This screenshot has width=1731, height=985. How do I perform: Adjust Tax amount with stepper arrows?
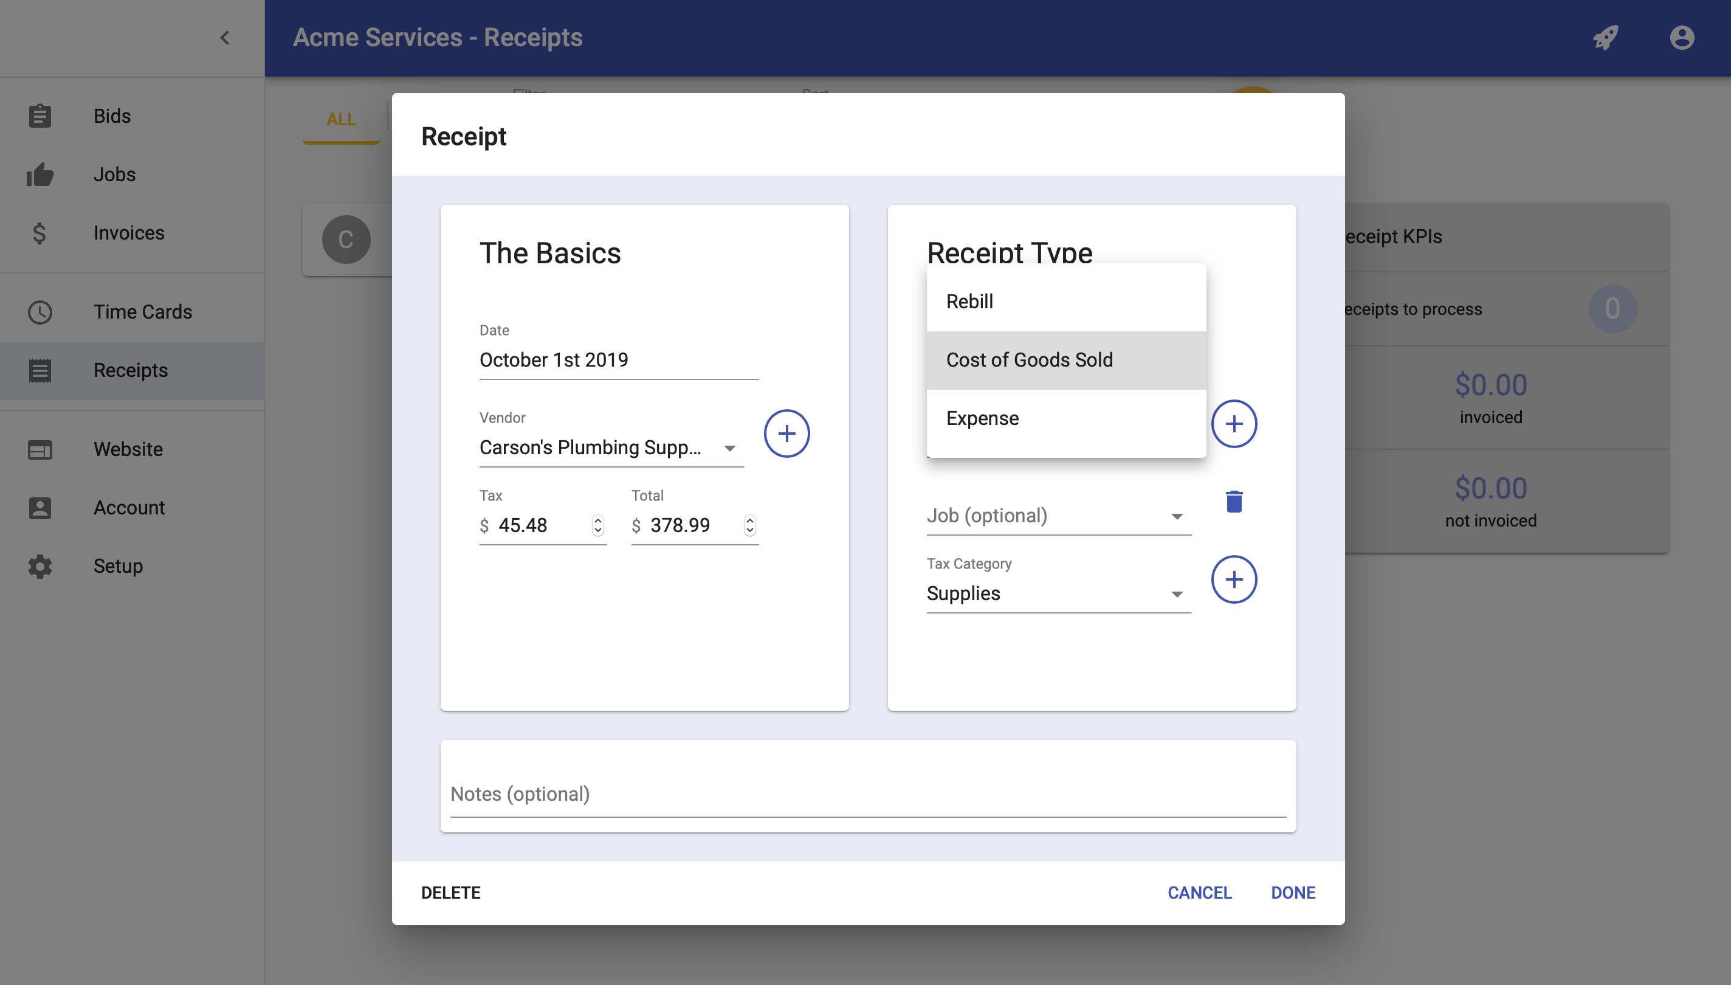point(597,525)
